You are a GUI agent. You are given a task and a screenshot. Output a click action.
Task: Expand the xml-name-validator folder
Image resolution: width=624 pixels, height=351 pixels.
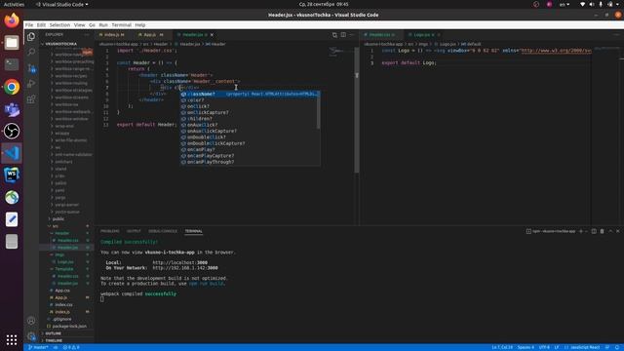[73, 154]
